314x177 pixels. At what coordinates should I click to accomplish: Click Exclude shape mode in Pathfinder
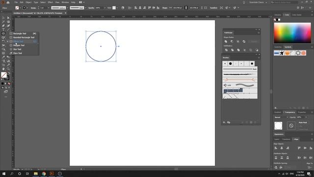244,41
